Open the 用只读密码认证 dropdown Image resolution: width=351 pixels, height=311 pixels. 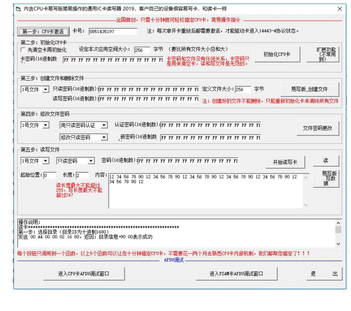tap(104, 125)
